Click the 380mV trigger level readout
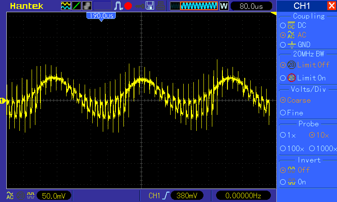 (x=187, y=196)
